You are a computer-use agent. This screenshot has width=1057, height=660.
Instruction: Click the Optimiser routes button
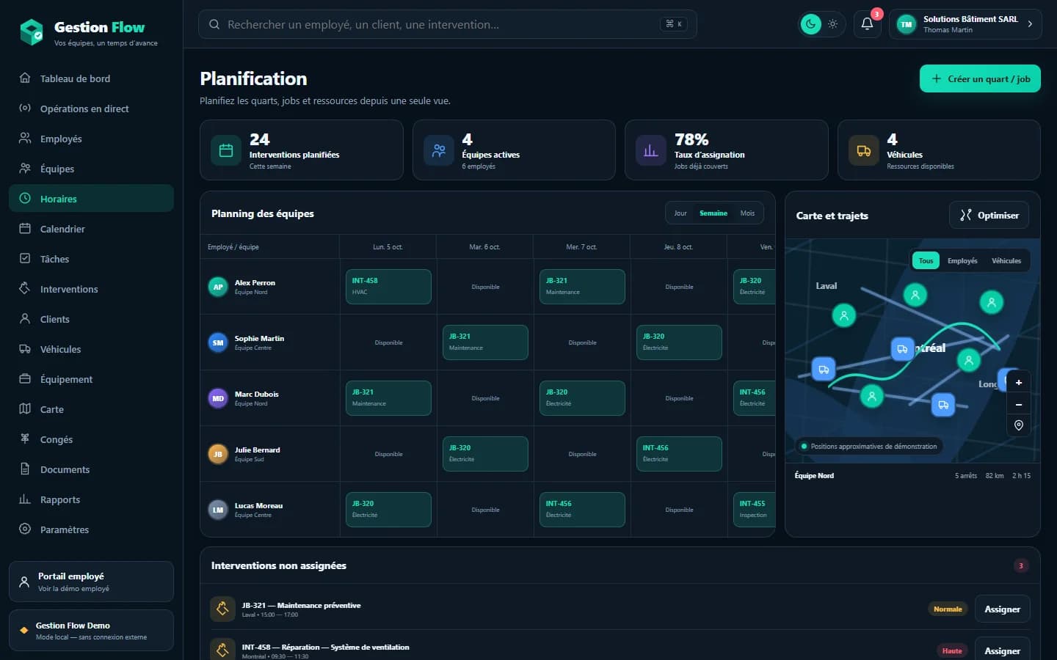coord(989,215)
